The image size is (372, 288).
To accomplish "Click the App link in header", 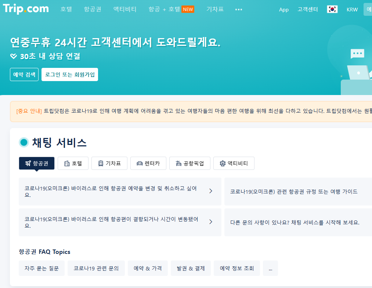I will [x=284, y=10].
